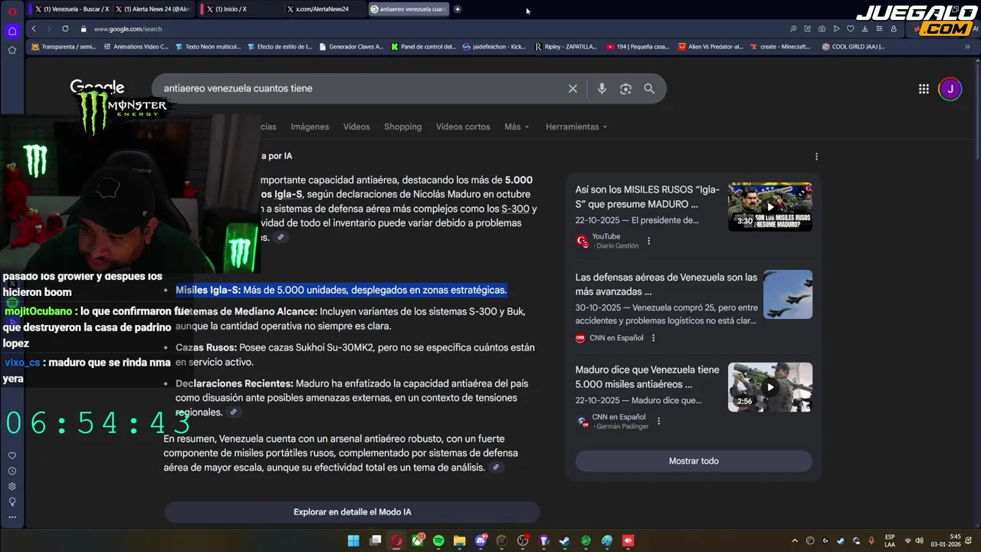Open the Google account avatar J
The width and height of the screenshot is (981, 552).
950,89
